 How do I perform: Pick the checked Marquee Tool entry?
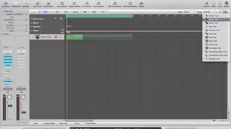pos(216,59)
